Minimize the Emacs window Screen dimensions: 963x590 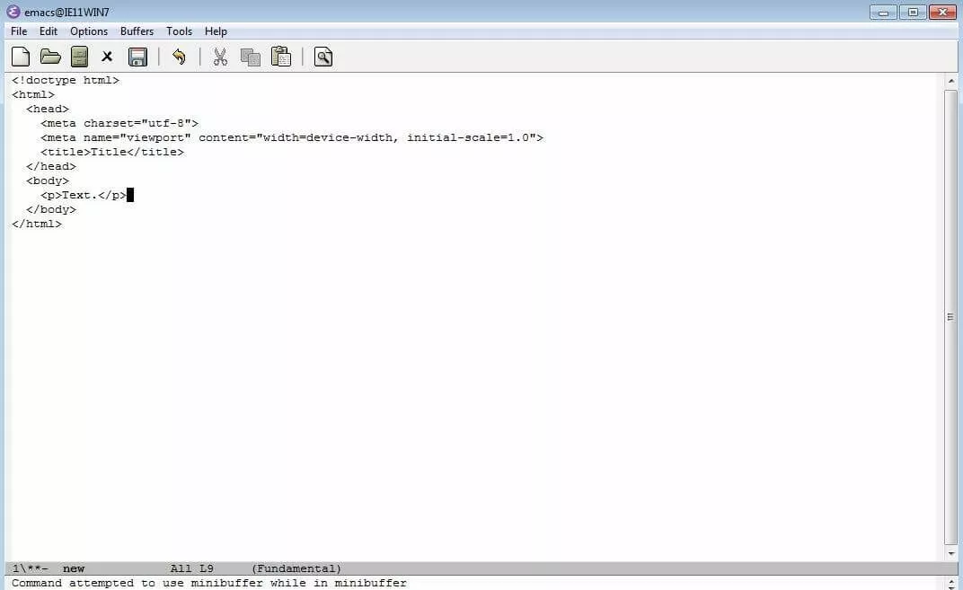coord(883,13)
